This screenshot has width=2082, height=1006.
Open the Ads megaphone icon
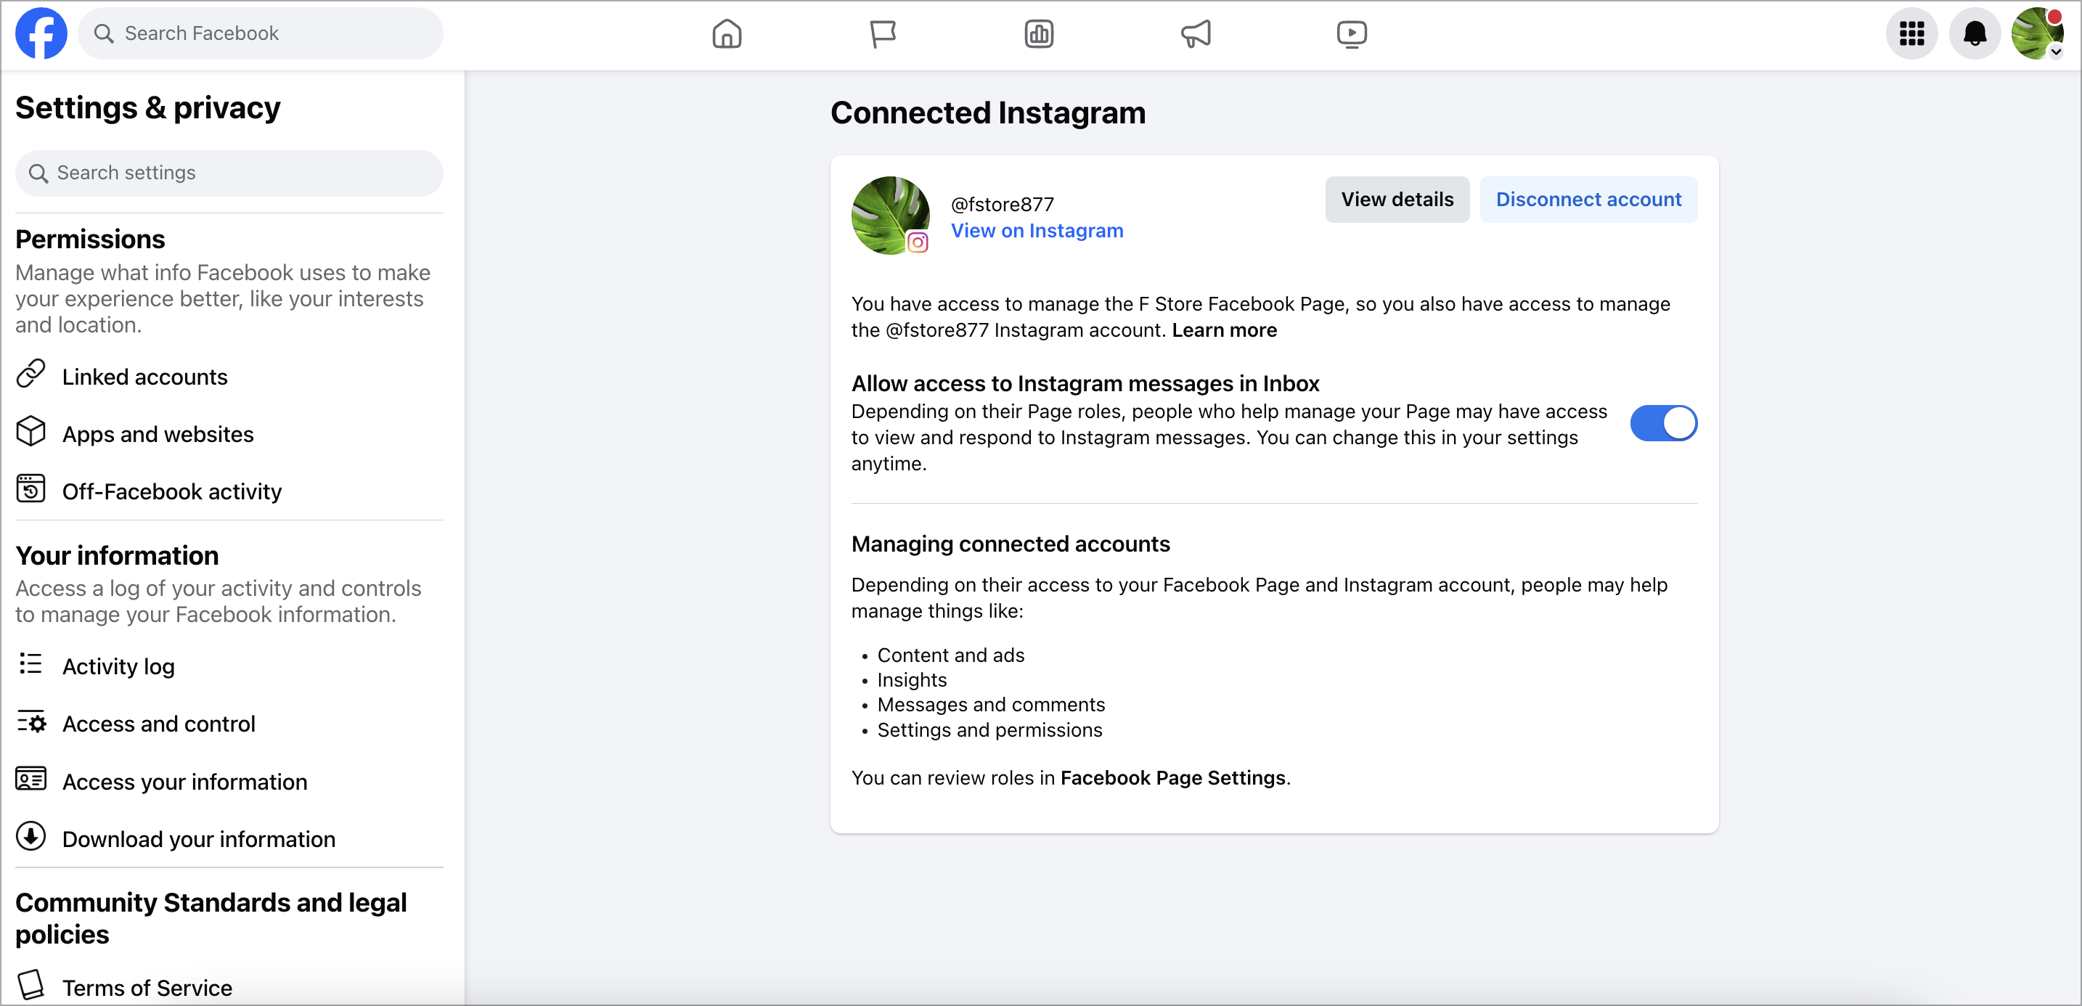click(1196, 34)
